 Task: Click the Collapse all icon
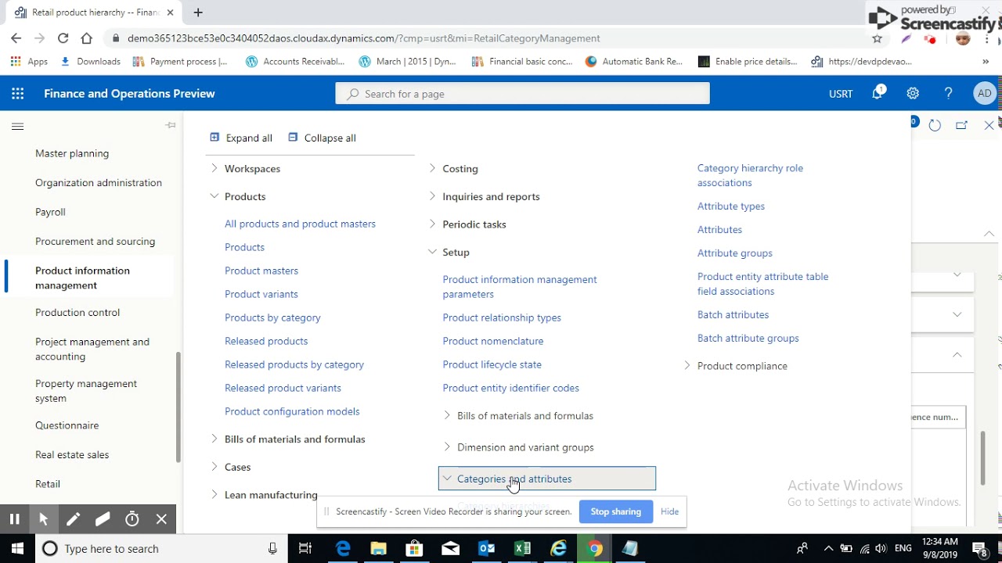[293, 138]
